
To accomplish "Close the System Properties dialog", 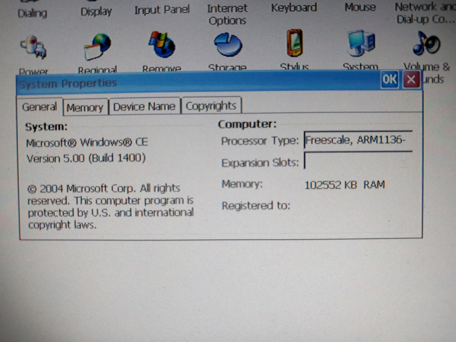I will click(x=411, y=79).
